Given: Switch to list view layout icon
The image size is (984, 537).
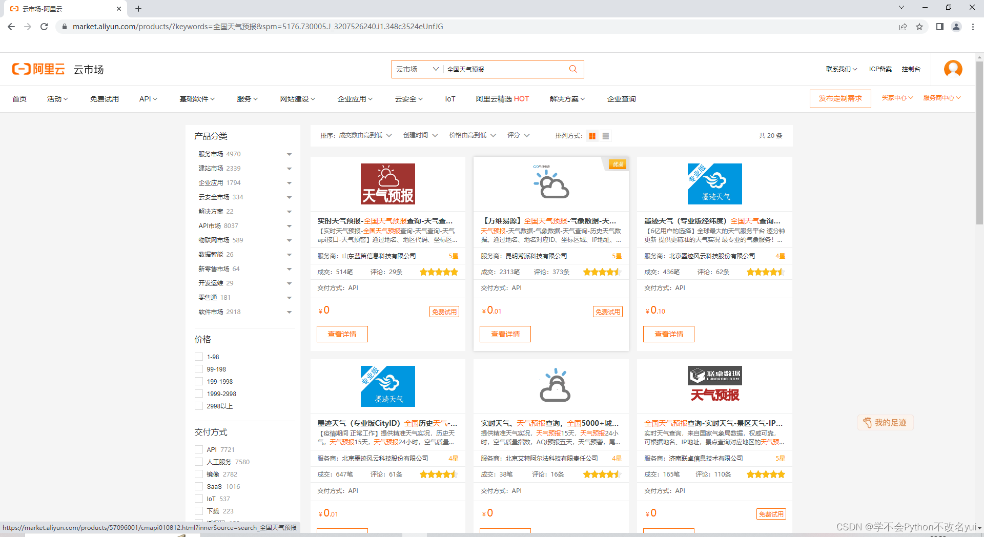Looking at the screenshot, I should pos(606,136).
